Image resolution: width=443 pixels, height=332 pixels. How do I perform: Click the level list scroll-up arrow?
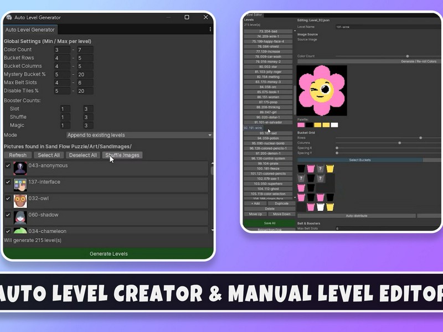click(x=295, y=31)
